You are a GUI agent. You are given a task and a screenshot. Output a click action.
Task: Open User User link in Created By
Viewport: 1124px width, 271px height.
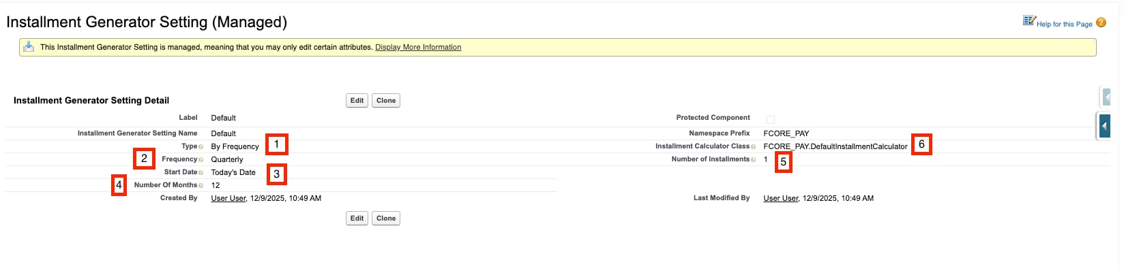pyautogui.click(x=228, y=198)
